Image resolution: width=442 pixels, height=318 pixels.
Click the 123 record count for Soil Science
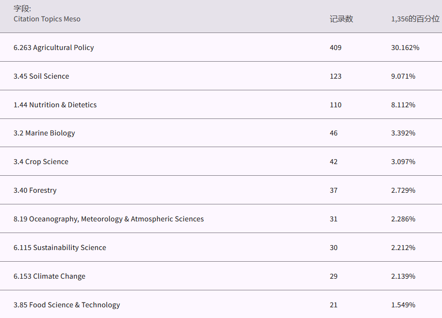click(336, 76)
